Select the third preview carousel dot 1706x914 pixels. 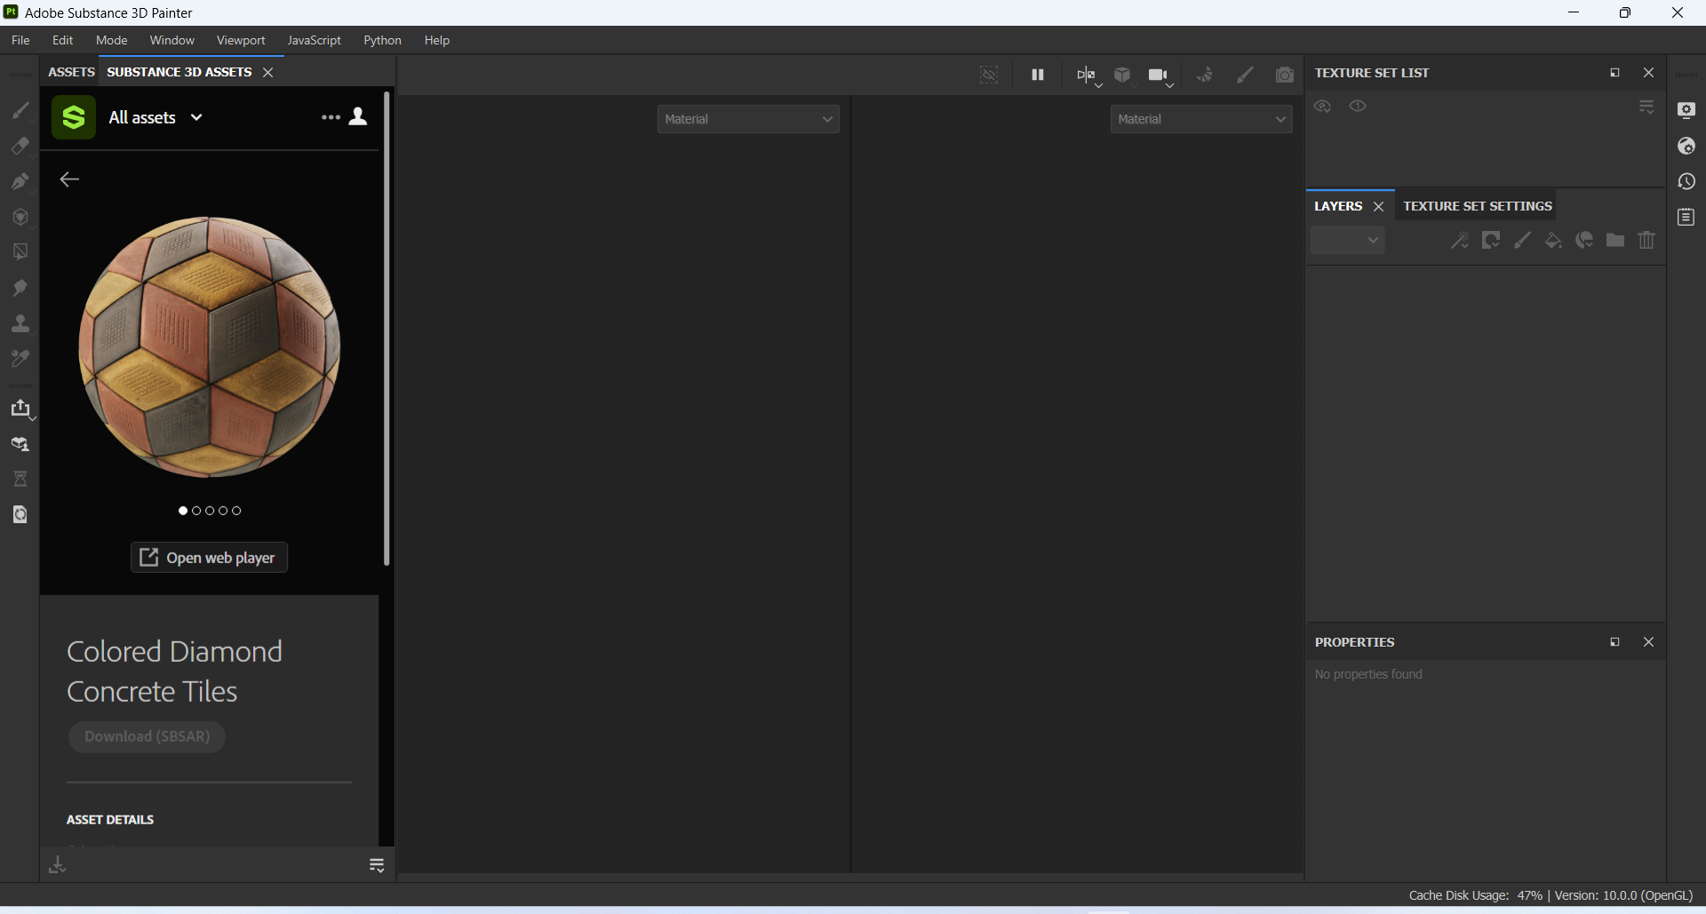(210, 511)
